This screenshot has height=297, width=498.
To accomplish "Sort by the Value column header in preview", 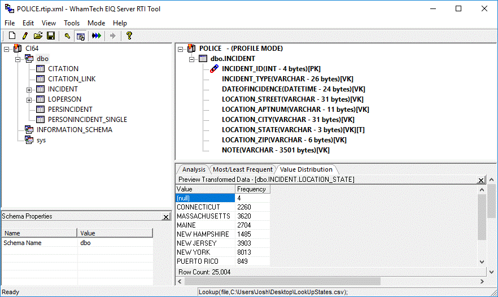I will pyautogui.click(x=205, y=189).
